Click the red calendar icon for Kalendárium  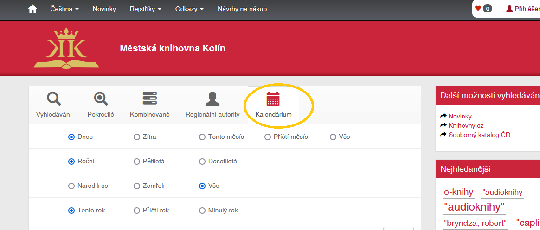coord(273,98)
